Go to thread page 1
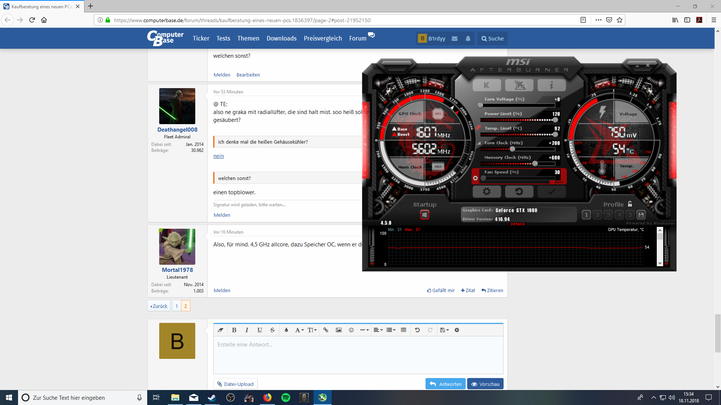721x405 pixels. (176, 306)
